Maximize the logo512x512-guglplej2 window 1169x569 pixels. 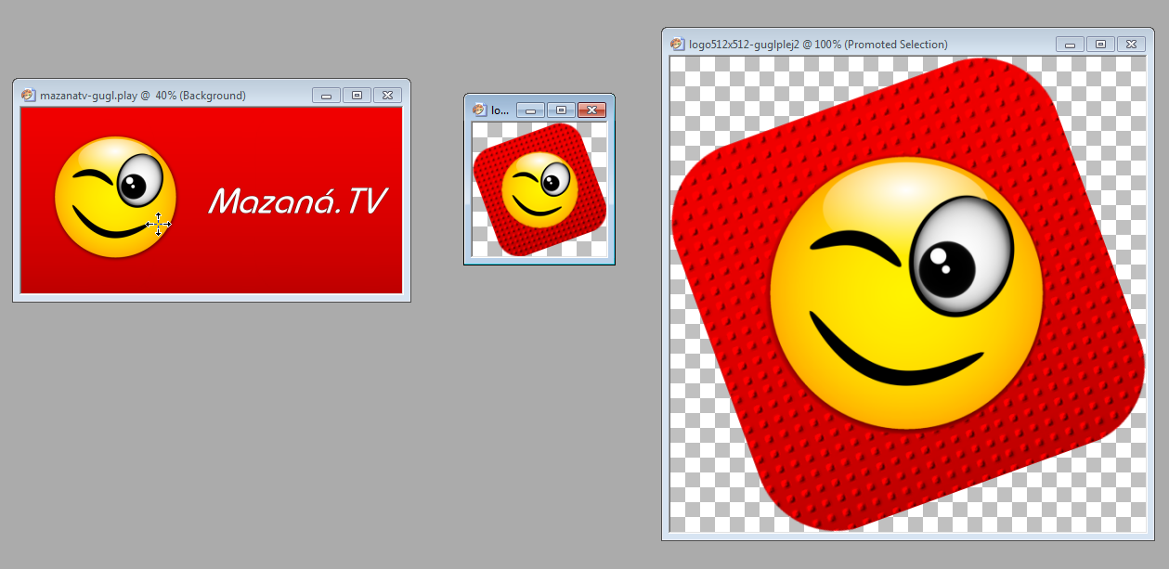coord(1101,44)
